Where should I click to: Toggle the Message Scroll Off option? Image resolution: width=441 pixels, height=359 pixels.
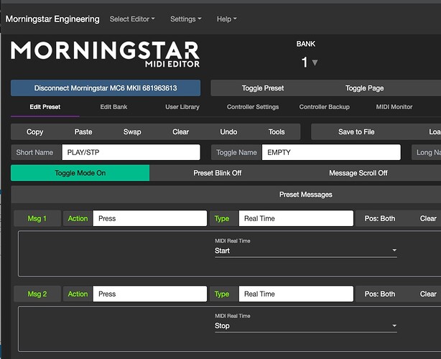[358, 173]
